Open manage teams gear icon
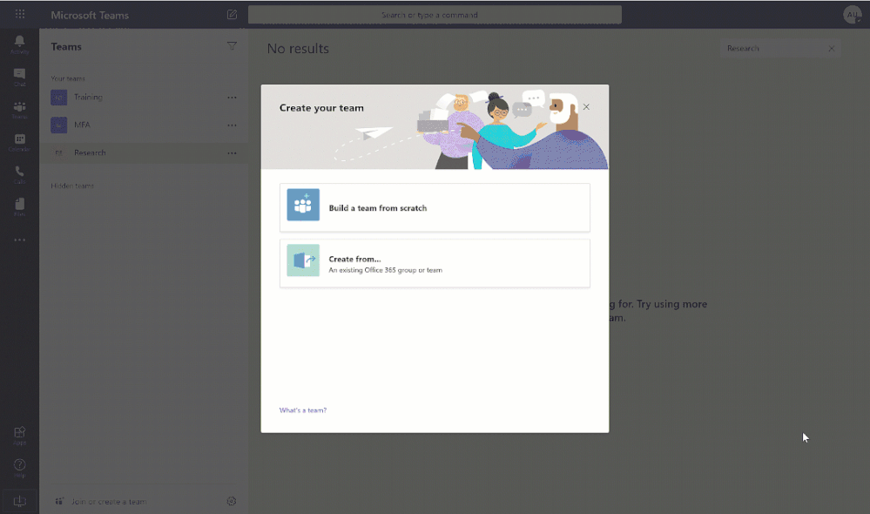Screen dimensions: 870x514 tap(232, 501)
